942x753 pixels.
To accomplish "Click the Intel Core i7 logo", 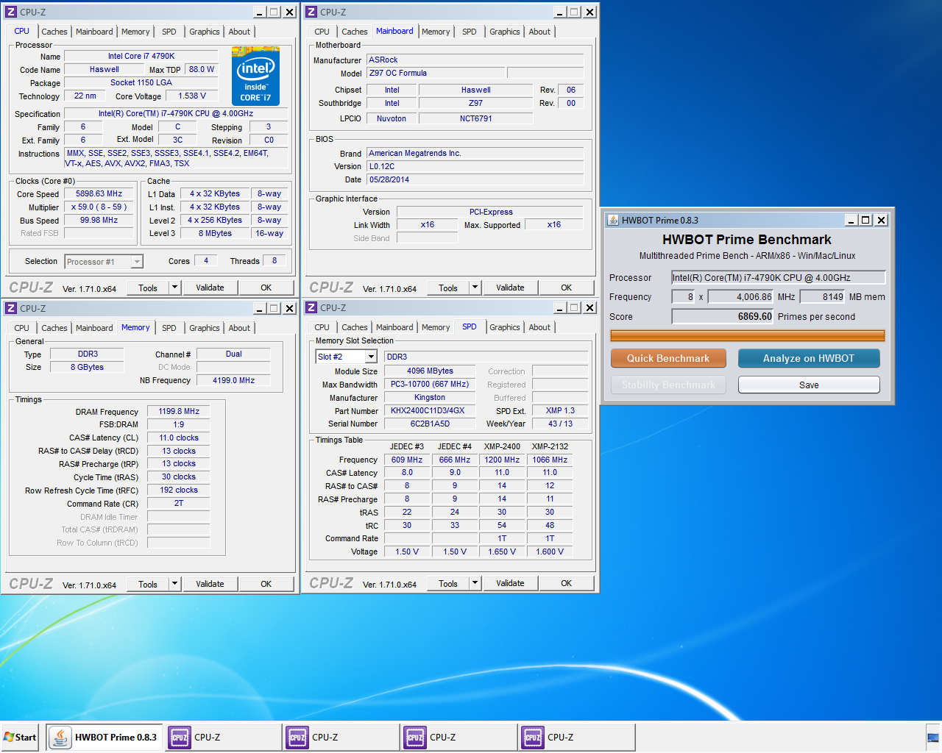I will click(255, 76).
